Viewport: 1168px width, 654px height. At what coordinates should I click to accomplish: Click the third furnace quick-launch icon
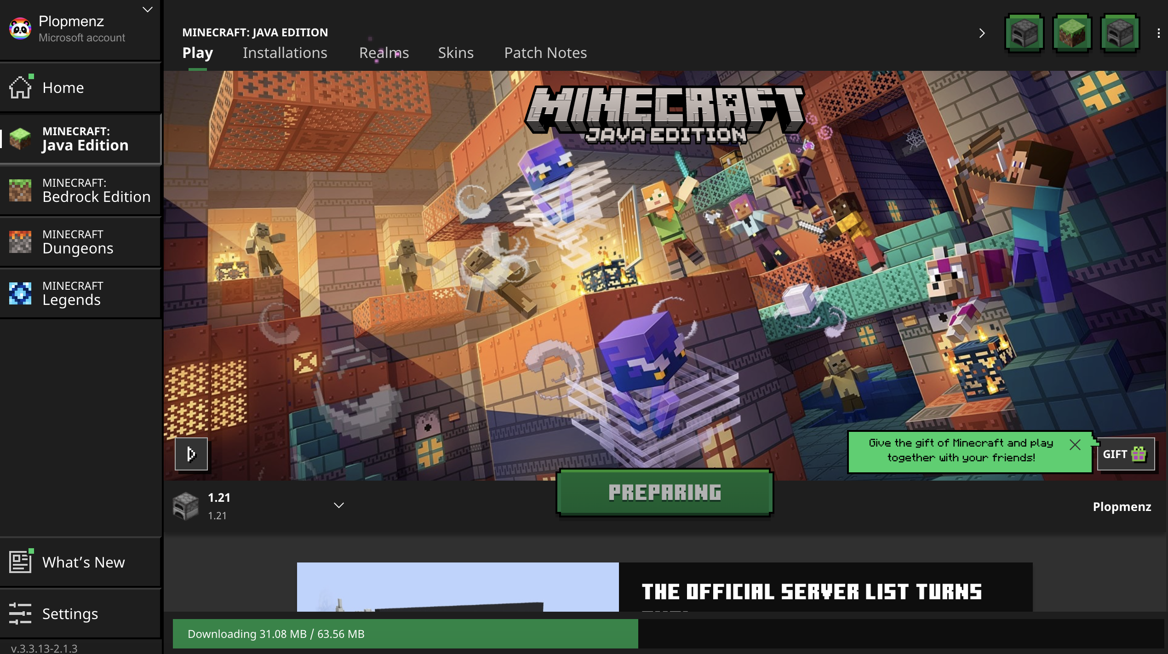pyautogui.click(x=1120, y=33)
